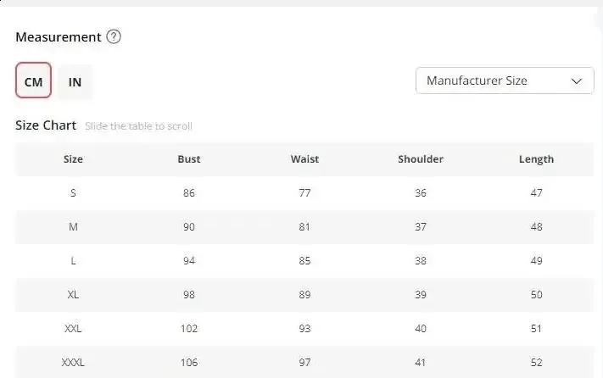603x378 pixels.
Task: Select the L size row
Action: click(x=73, y=261)
